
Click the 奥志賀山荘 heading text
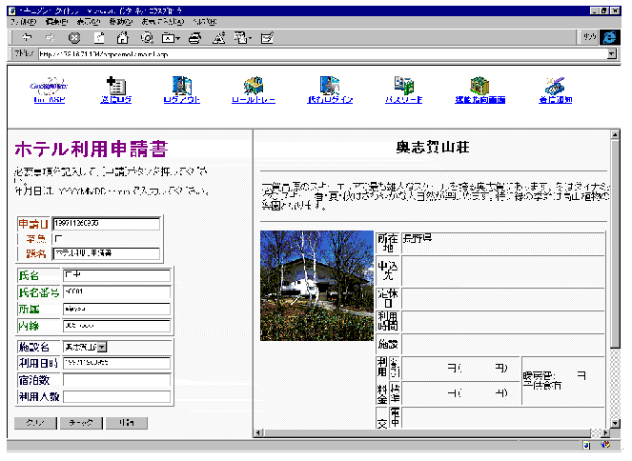click(x=433, y=148)
